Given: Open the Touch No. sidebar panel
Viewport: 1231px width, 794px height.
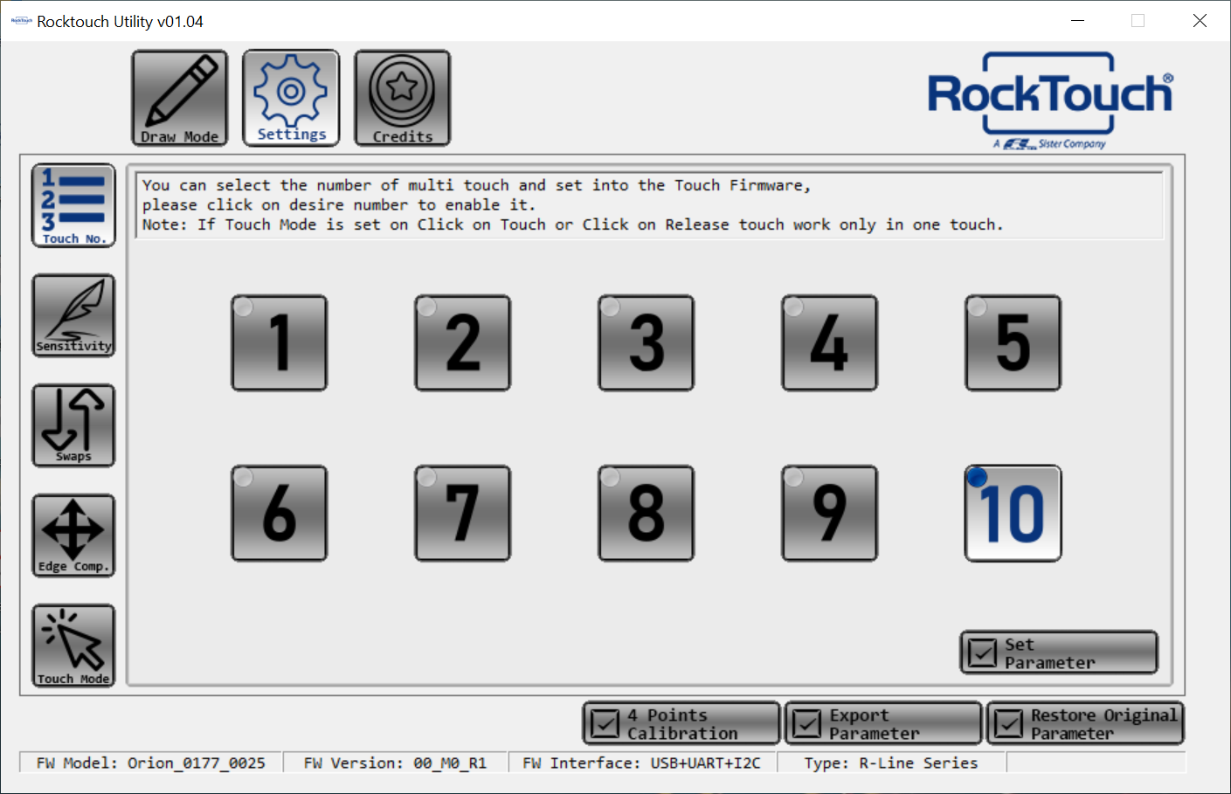Looking at the screenshot, I should pos(73,205).
